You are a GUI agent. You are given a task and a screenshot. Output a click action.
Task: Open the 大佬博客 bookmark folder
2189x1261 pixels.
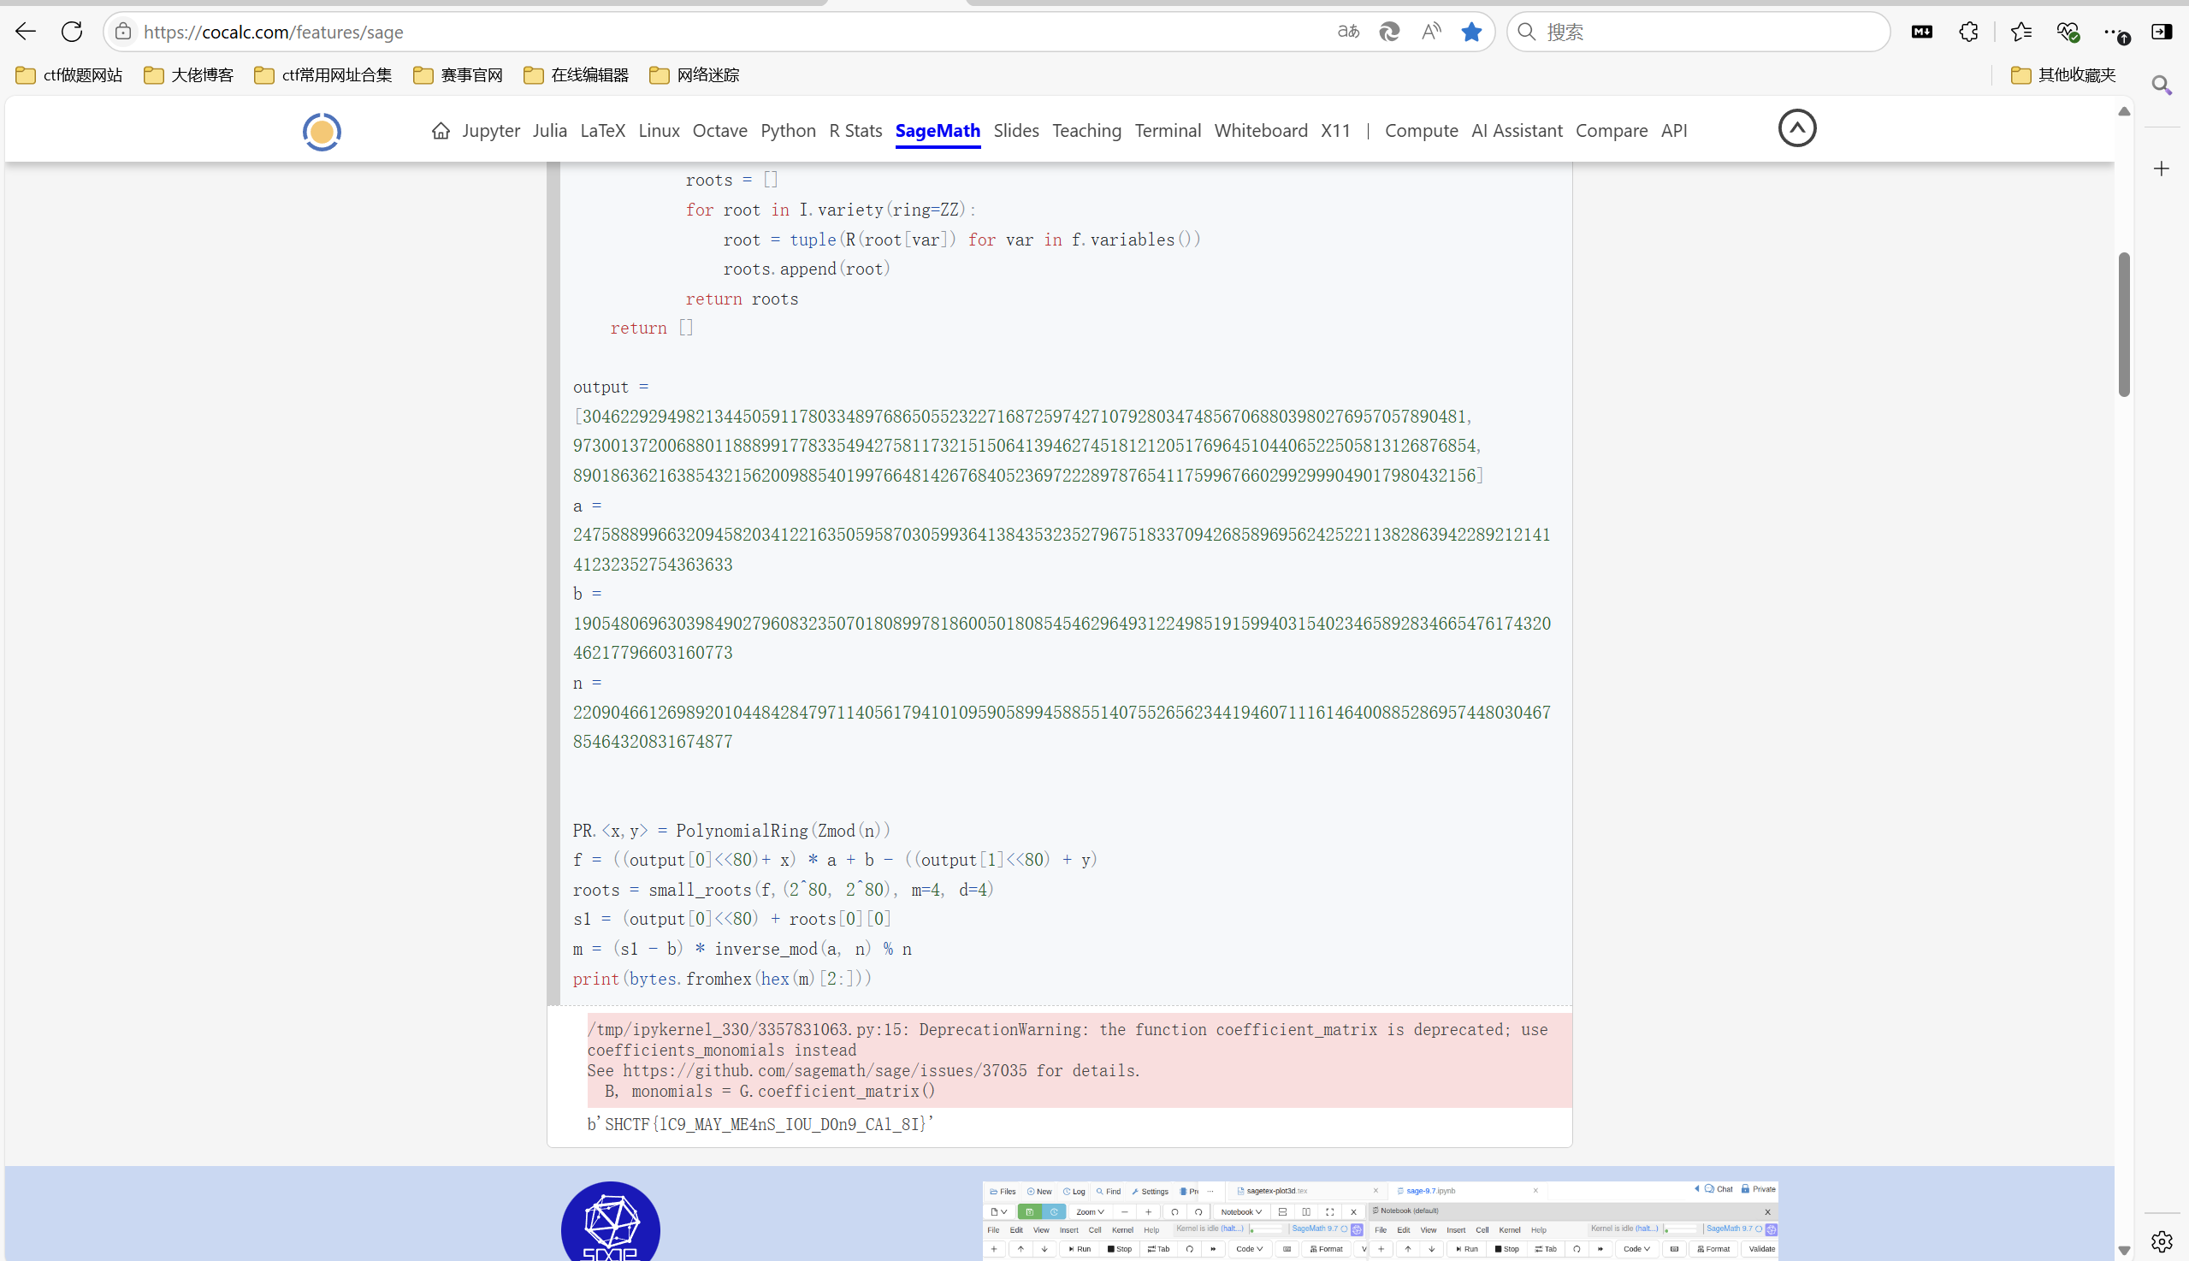(x=189, y=75)
